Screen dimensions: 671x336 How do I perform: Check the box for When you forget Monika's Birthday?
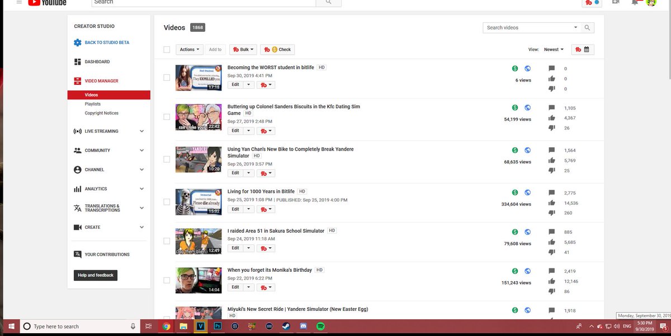167,280
